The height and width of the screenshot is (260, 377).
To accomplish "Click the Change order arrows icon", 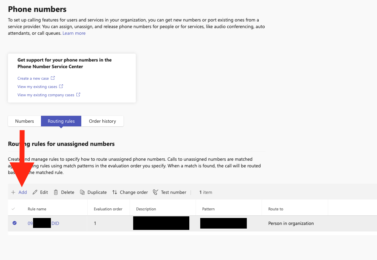I will (x=115, y=192).
